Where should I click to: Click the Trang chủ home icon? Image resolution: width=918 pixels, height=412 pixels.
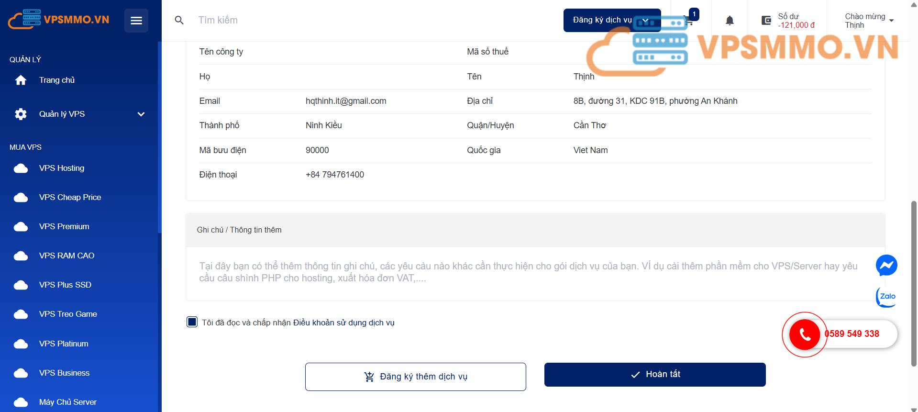(x=21, y=80)
